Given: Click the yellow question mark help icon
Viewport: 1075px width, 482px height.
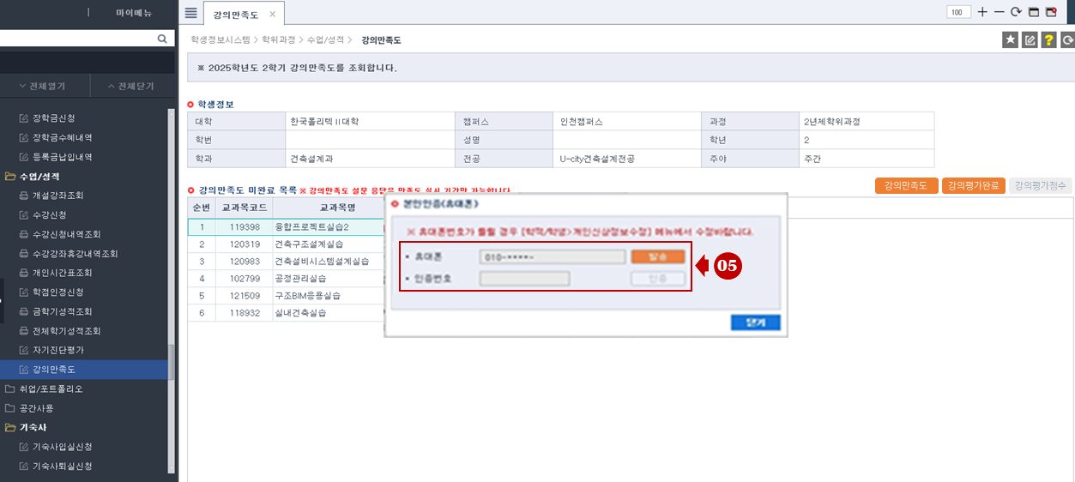Looking at the screenshot, I should (1048, 39).
